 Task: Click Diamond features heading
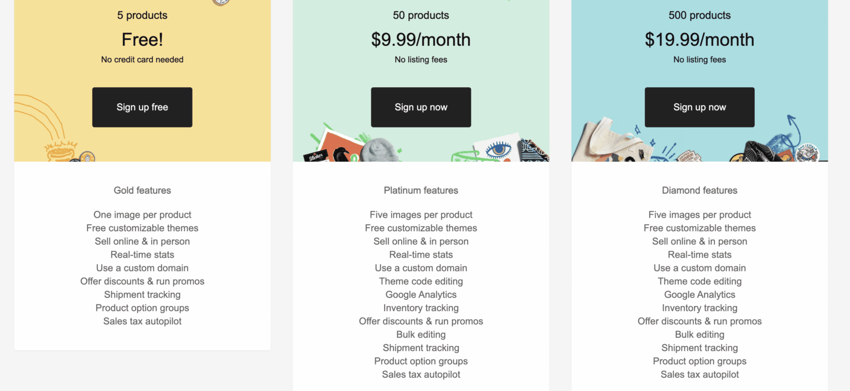click(699, 190)
